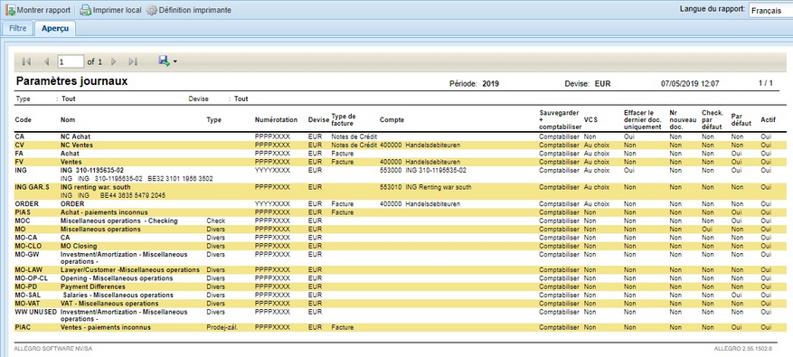Click Imprimer local button label
The width and height of the screenshot is (793, 357).
click(x=117, y=10)
